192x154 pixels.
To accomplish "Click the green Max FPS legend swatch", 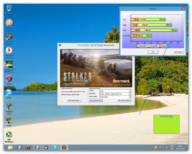I will tap(138, 46).
